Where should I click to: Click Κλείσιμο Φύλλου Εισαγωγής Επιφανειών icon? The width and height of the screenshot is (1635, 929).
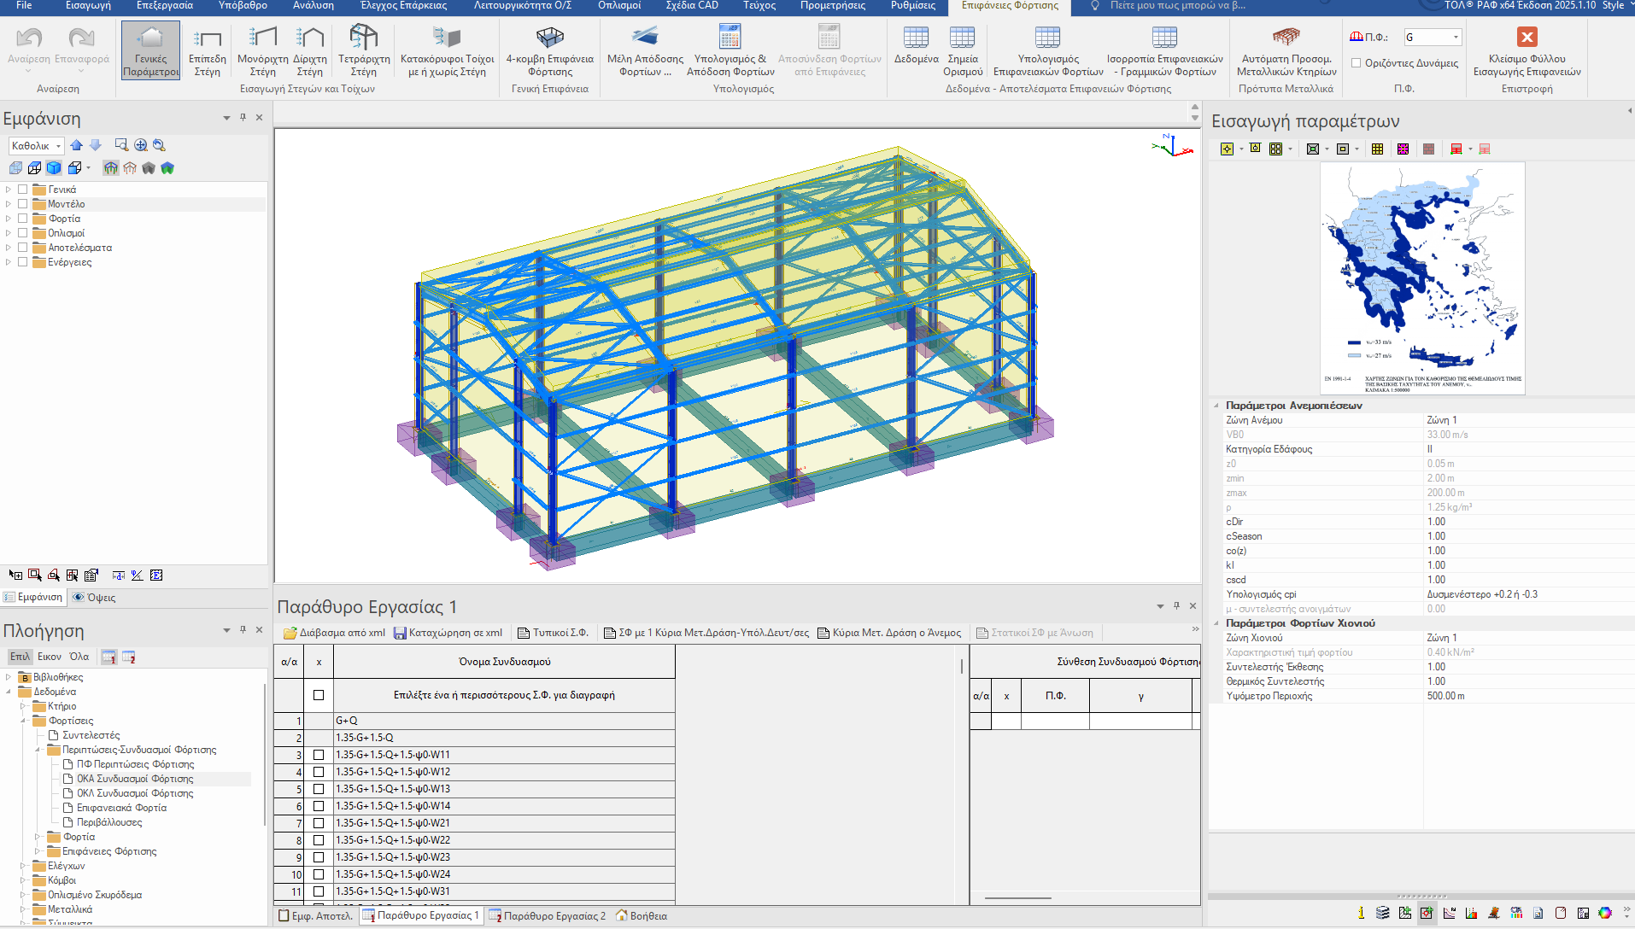[1527, 38]
